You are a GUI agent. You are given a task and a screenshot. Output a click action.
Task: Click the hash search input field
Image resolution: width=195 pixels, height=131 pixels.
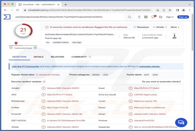(68, 17)
